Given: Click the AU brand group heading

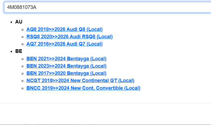Looking at the screenshot, I should (x=19, y=22).
